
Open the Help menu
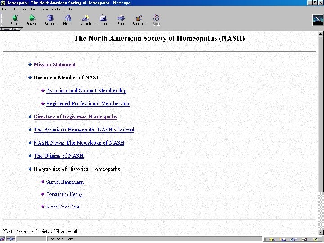pyautogui.click(x=68, y=9)
